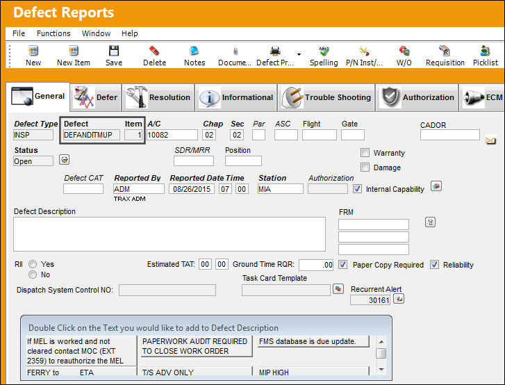Click the icon button next to Status
505x385 pixels.
tap(64, 159)
